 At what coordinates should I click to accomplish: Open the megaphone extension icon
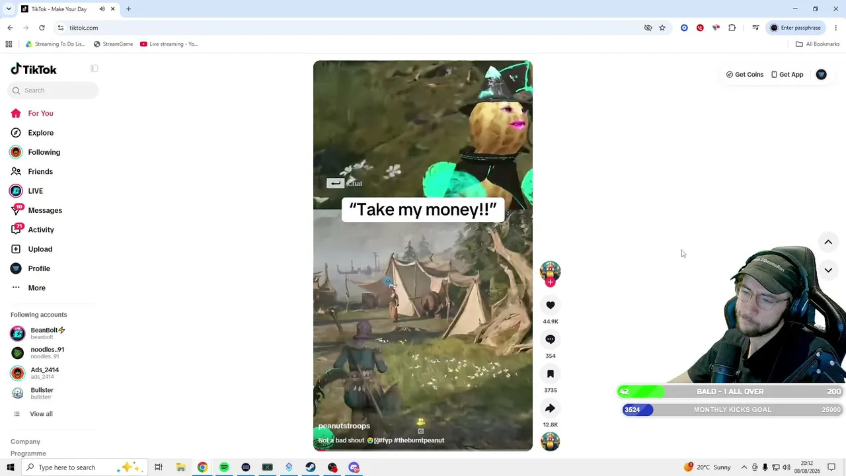click(716, 28)
